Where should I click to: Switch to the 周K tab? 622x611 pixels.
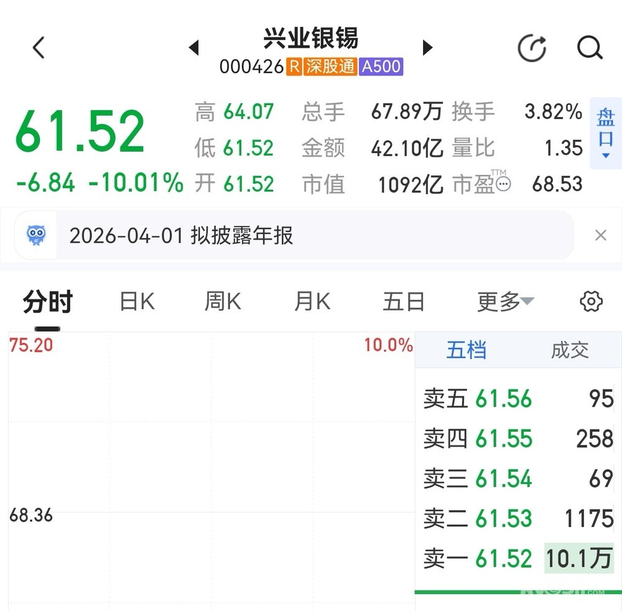pos(223,302)
